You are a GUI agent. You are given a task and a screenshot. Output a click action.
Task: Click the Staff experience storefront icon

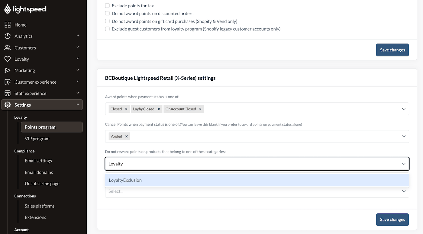coord(8,93)
